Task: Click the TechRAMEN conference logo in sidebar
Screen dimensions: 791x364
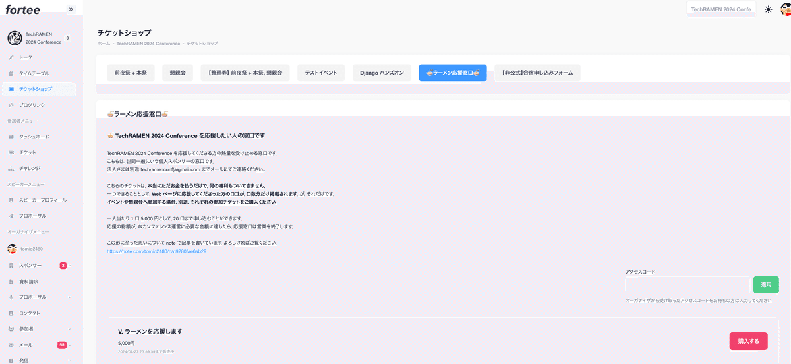Action: (15, 38)
